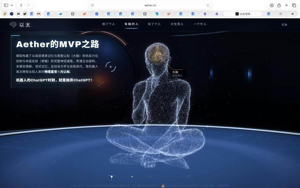Open a new tab with plus icon
Screen dimensions: 300x188
click(x=286, y=5)
